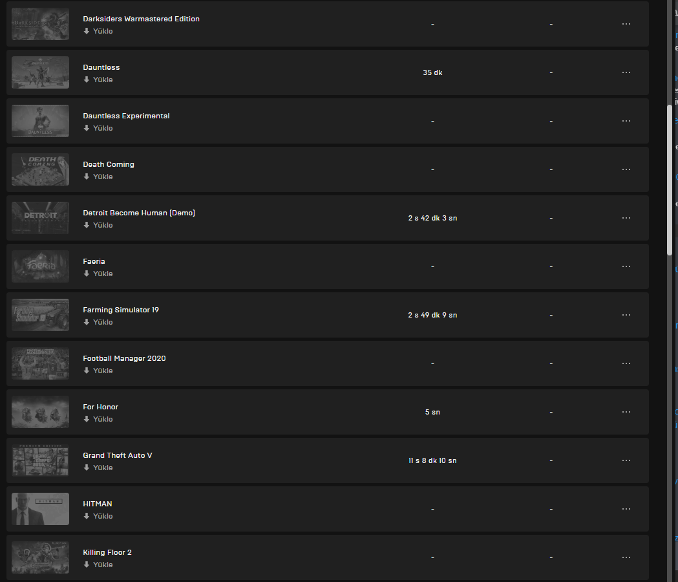Screen dimensions: 678x582
Task: Click the Football Manager 2020 title text
Action: pyautogui.click(x=124, y=358)
